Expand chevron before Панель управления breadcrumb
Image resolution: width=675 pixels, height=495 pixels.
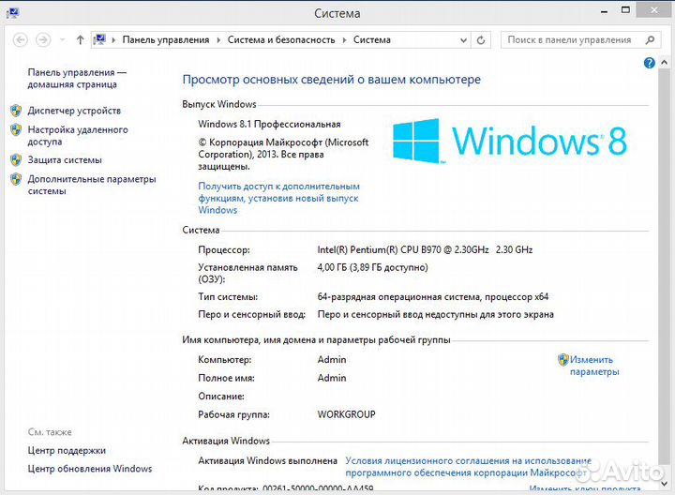pyautogui.click(x=113, y=40)
